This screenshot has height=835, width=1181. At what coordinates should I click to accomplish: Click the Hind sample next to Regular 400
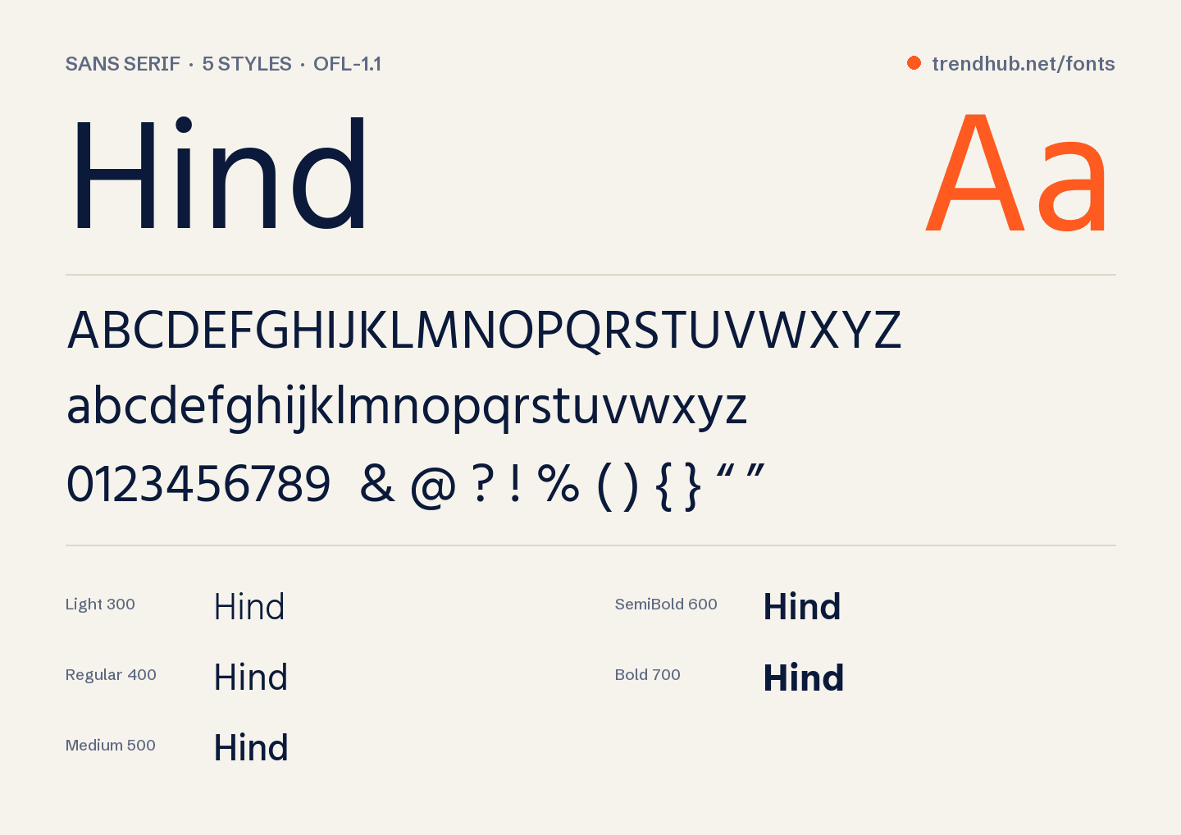[x=251, y=678]
